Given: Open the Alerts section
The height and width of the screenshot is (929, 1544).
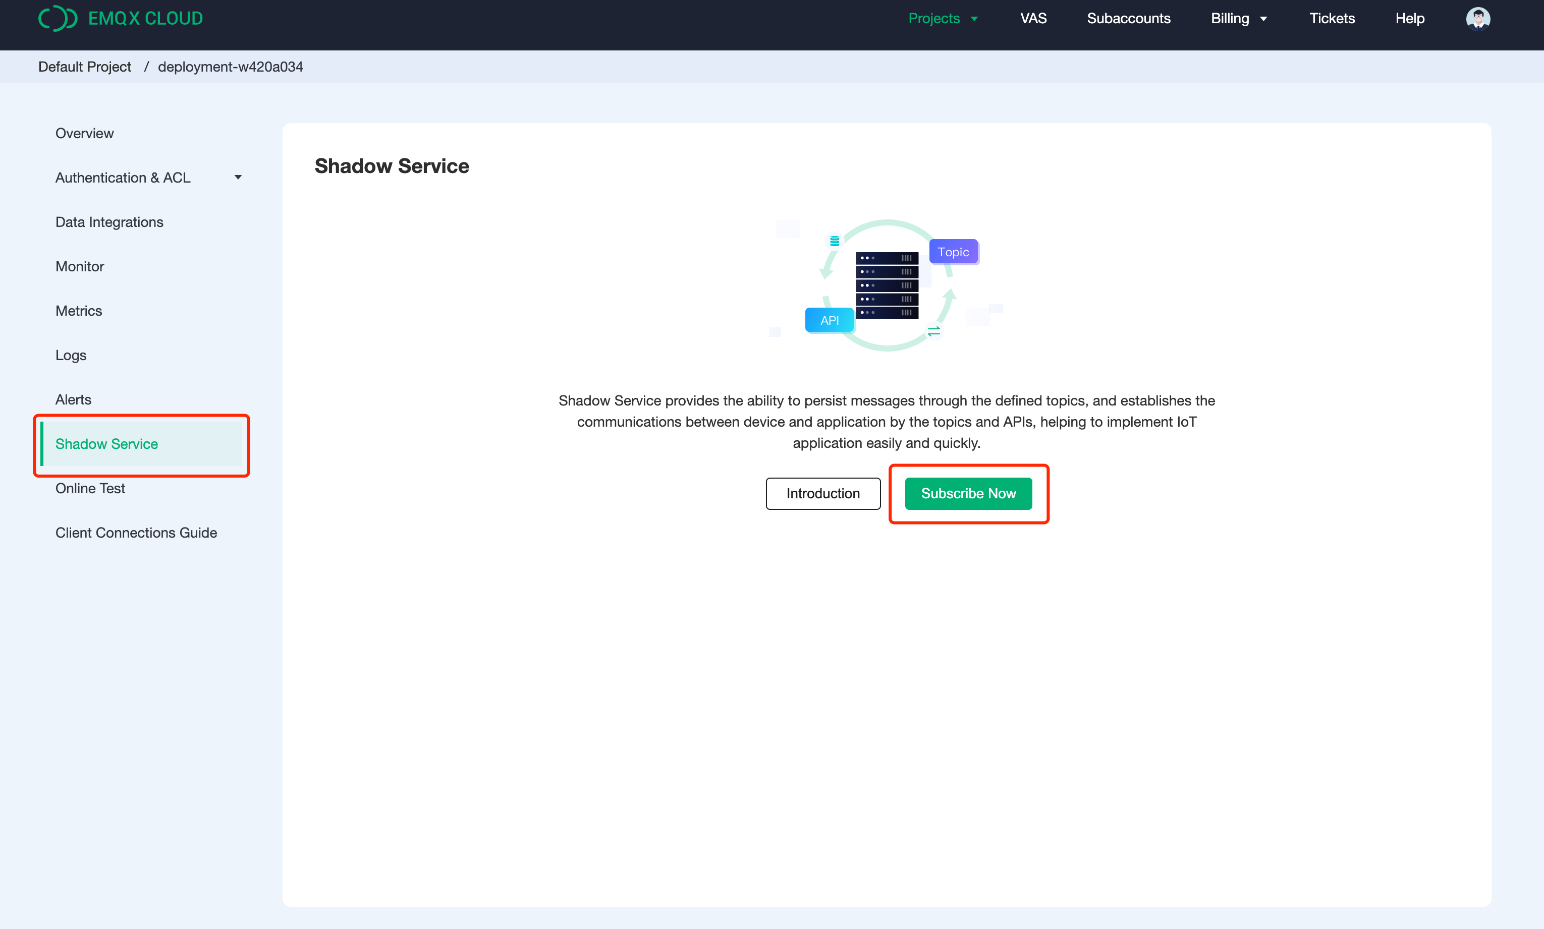Looking at the screenshot, I should click(x=72, y=400).
